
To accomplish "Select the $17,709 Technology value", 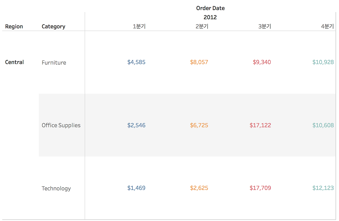I will (x=260, y=188).
